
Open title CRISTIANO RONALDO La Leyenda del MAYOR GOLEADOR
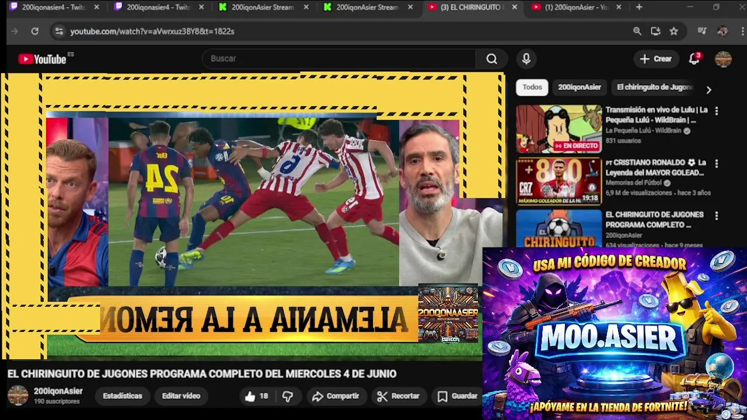[655, 167]
